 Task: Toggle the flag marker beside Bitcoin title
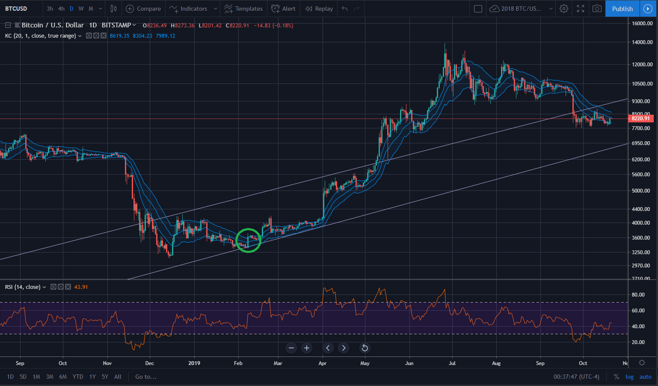pyautogui.click(x=18, y=25)
